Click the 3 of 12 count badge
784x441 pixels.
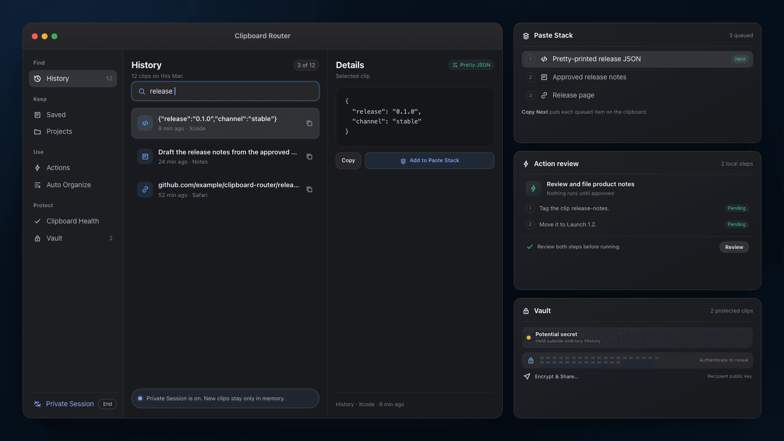[x=306, y=65]
